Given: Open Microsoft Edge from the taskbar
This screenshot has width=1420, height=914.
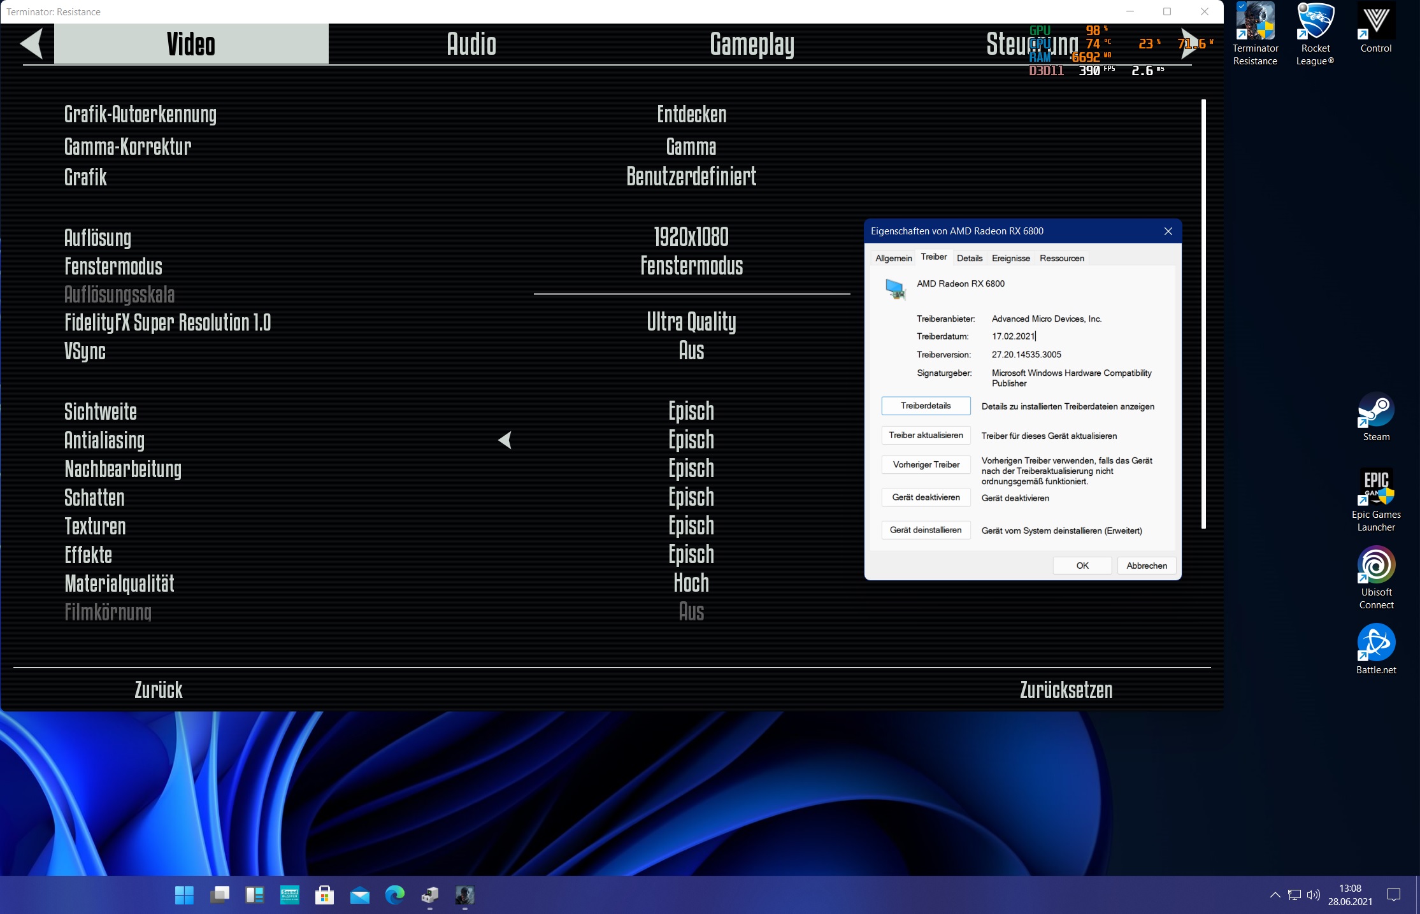Looking at the screenshot, I should click(395, 895).
